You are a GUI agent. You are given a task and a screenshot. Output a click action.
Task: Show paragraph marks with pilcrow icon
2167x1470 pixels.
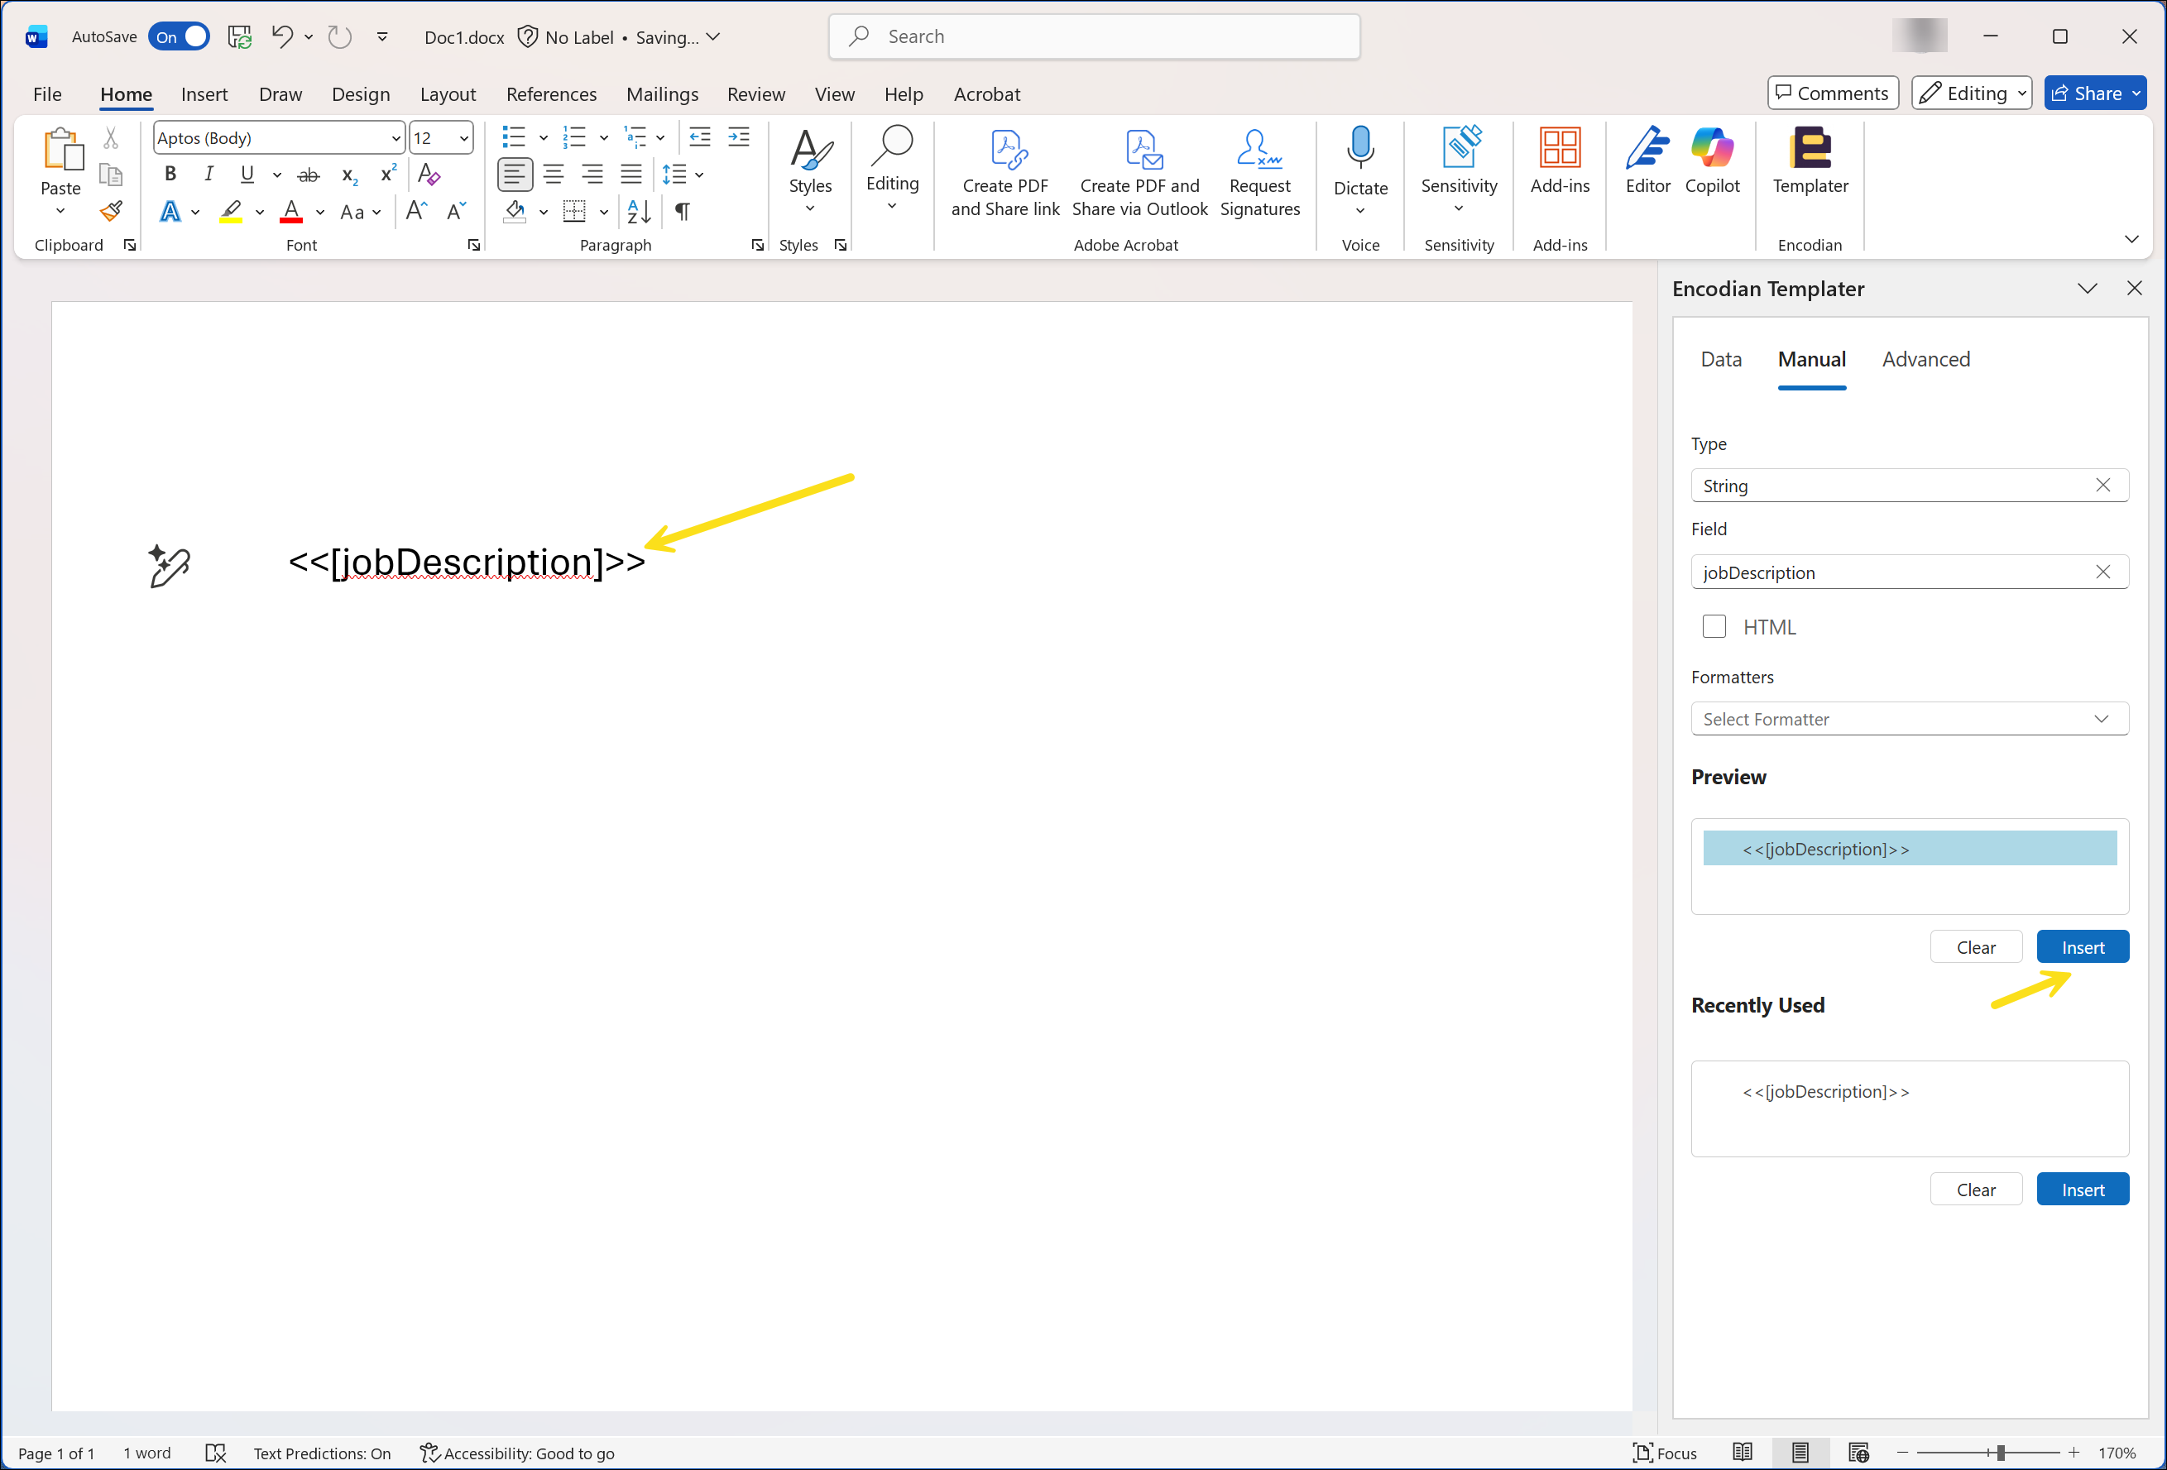pos(683,212)
